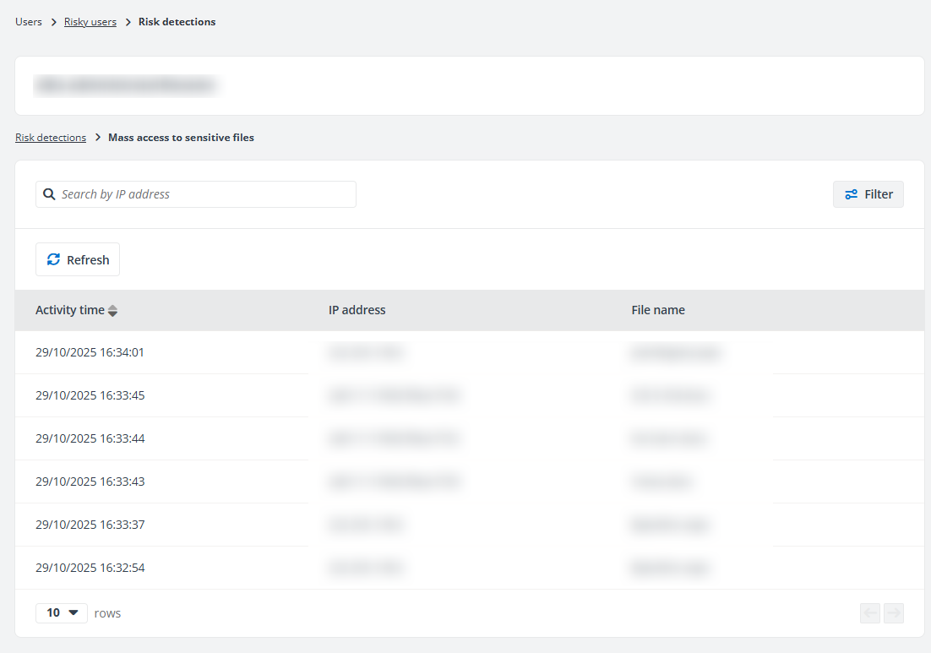Click the search magnifier icon

[49, 193]
